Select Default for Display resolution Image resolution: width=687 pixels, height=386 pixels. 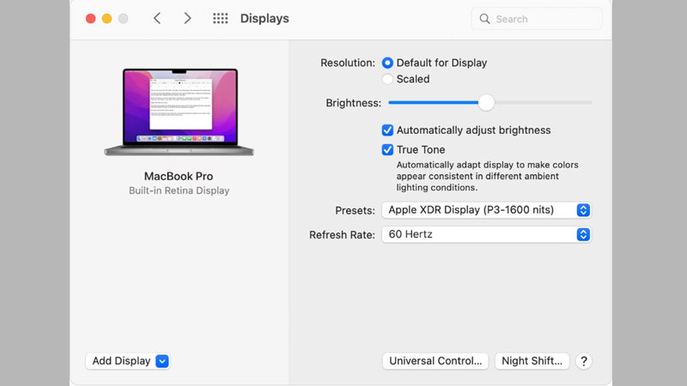(x=388, y=63)
